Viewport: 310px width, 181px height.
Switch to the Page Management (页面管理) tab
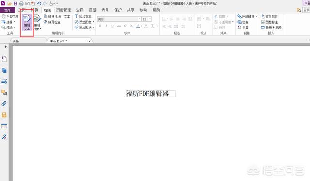pos(63,10)
